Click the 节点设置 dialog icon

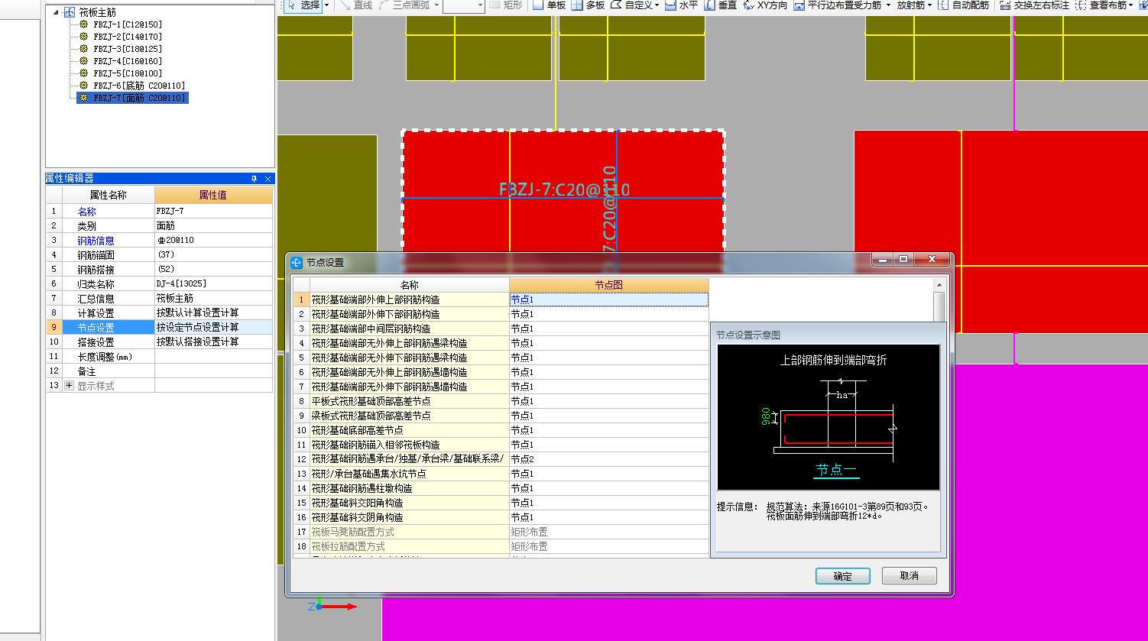[297, 262]
